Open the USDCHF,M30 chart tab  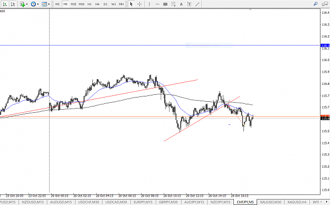pos(89,202)
